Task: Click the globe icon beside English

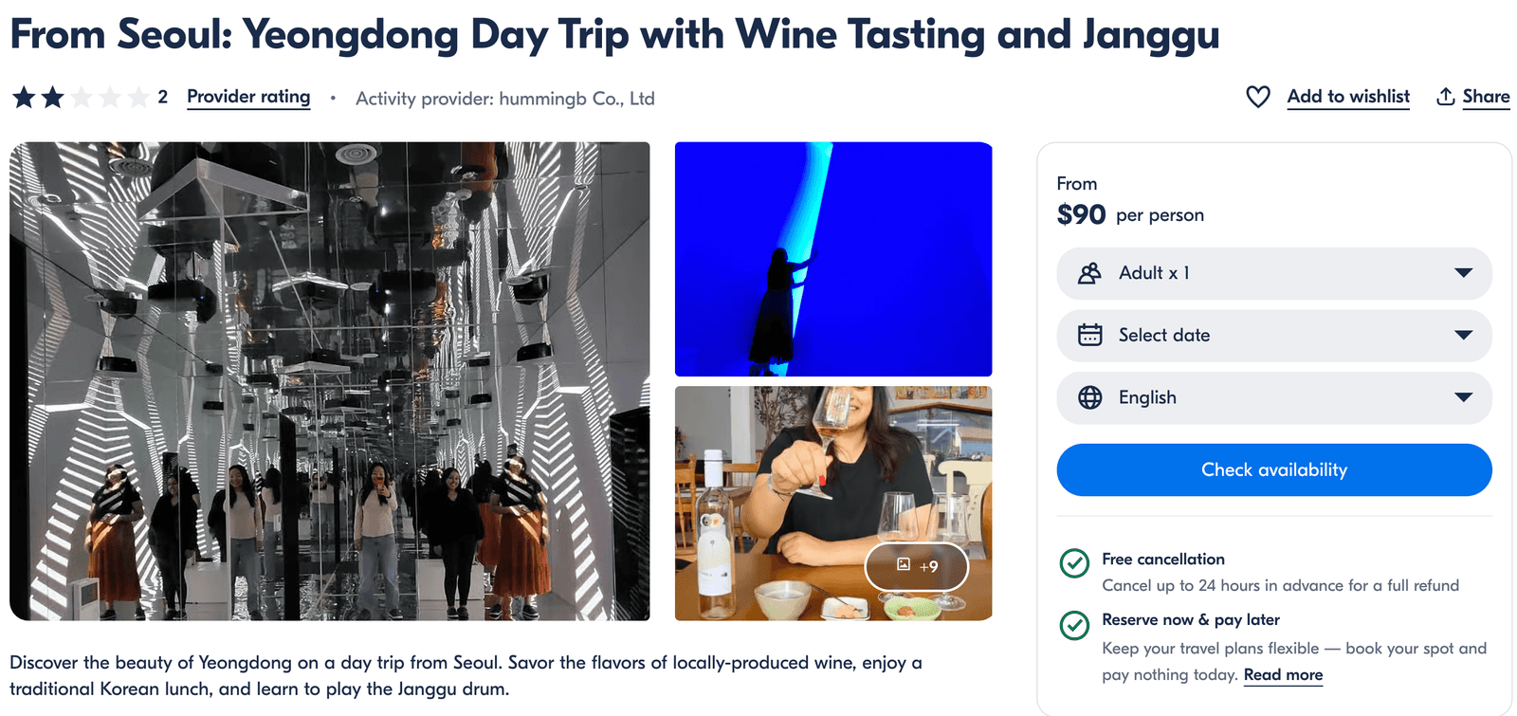Action: click(1090, 397)
